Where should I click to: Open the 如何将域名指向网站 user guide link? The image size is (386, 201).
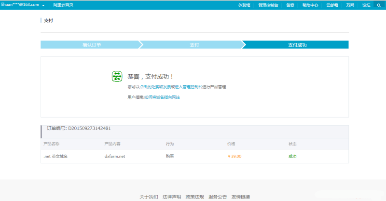(162, 97)
